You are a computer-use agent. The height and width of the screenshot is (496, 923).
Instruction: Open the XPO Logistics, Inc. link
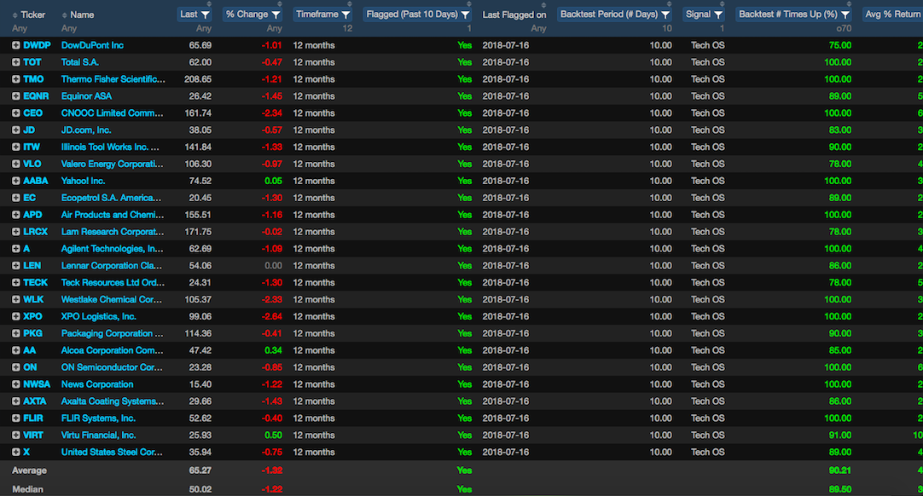point(99,316)
